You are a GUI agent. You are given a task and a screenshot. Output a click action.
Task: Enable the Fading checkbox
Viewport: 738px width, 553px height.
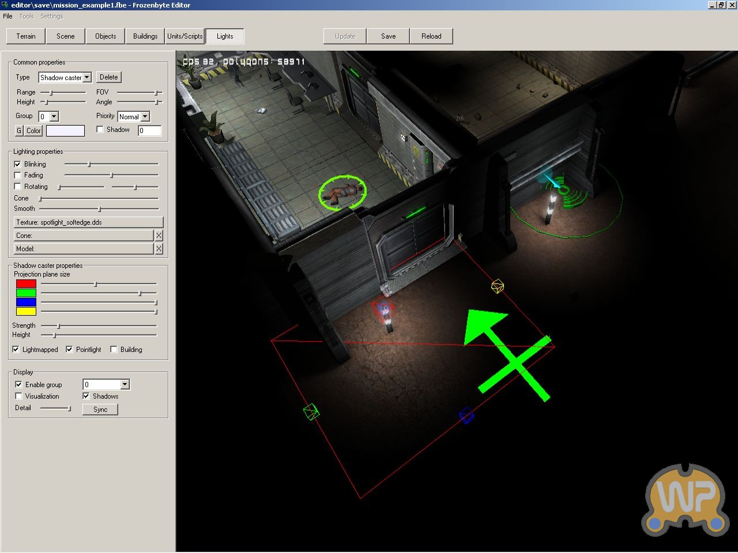pyautogui.click(x=18, y=175)
